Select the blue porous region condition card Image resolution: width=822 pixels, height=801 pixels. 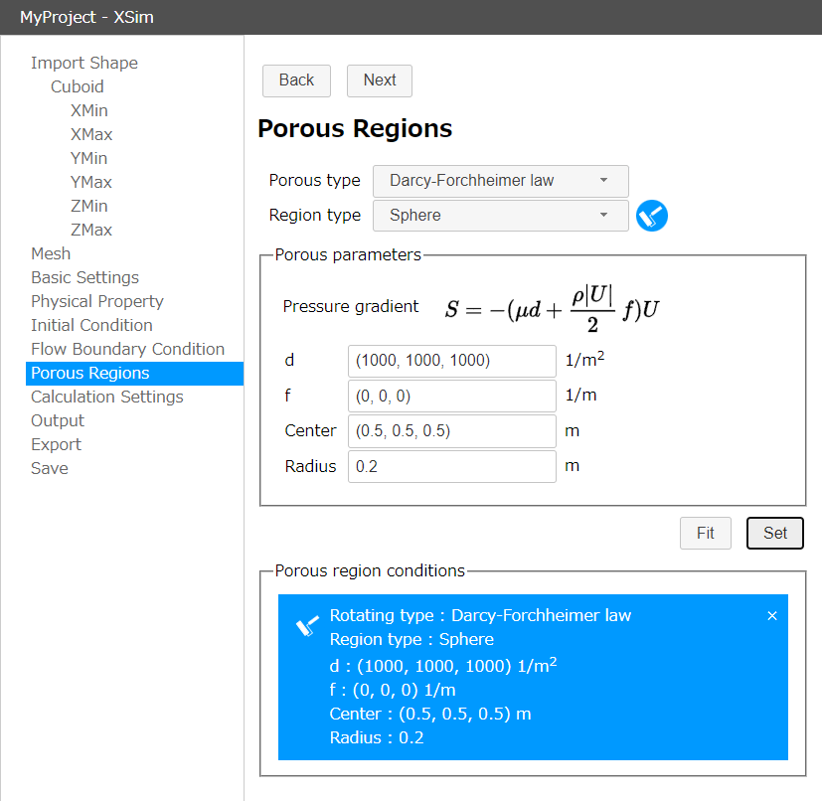click(533, 677)
